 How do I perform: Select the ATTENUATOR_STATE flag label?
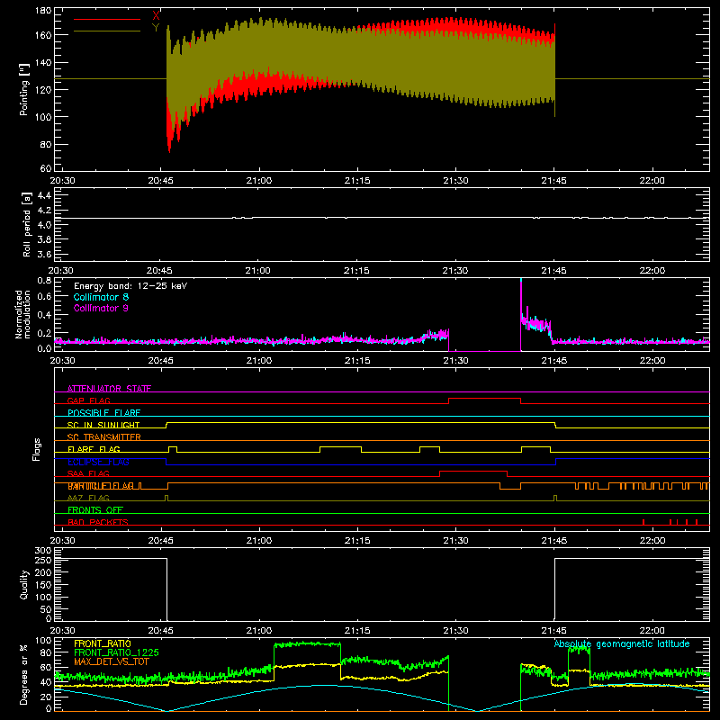coord(109,389)
